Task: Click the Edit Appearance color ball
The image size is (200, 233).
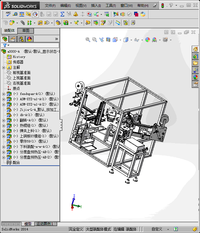Action: click(x=148, y=40)
